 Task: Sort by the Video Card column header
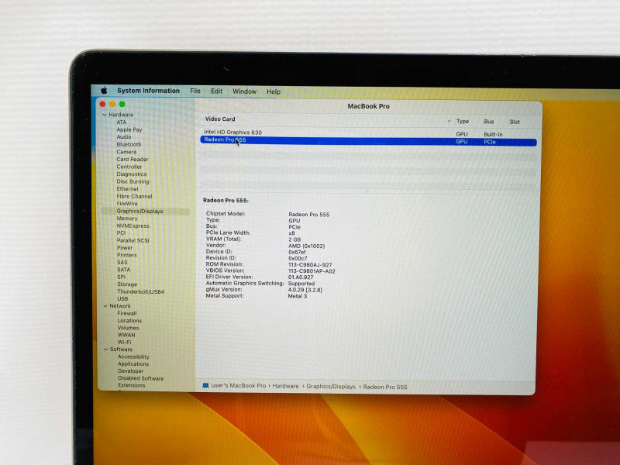(220, 119)
